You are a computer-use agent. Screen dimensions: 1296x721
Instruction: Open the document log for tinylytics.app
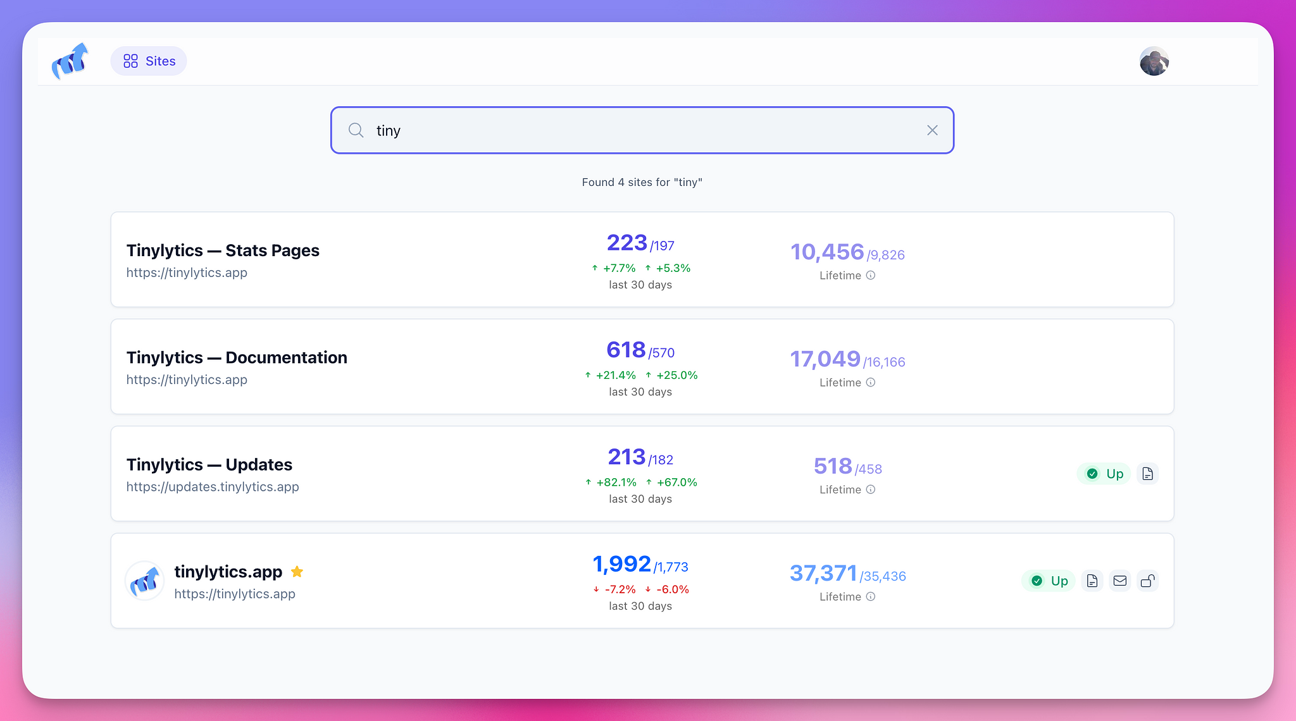(x=1092, y=581)
